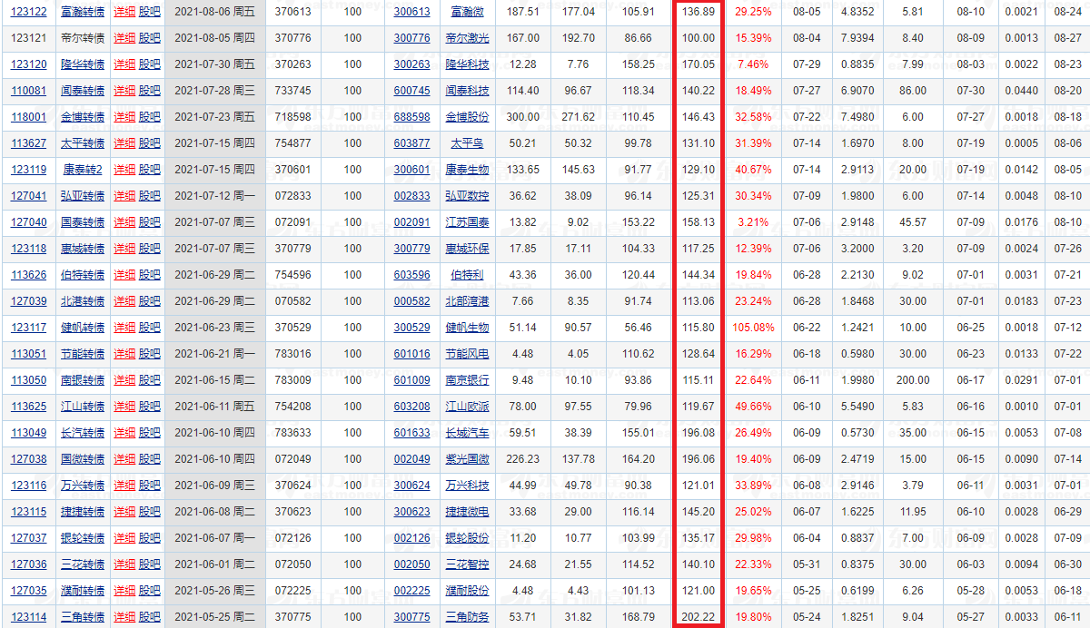
Task: Open stock code link 002126
Action: coord(412,538)
